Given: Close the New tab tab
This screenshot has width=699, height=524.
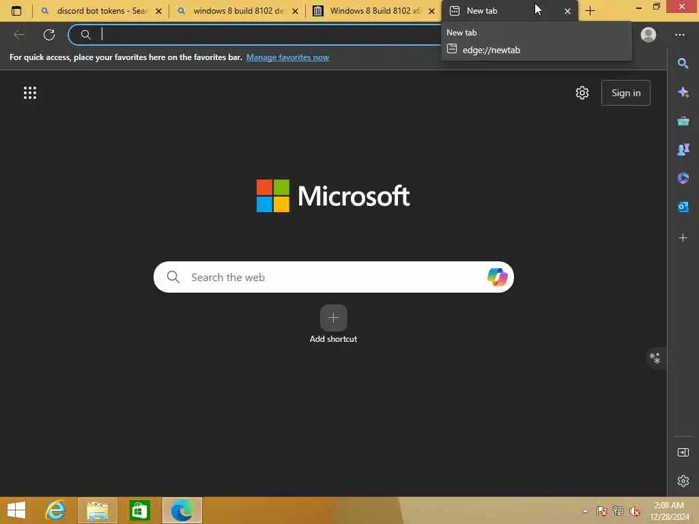Looking at the screenshot, I should click(x=567, y=11).
